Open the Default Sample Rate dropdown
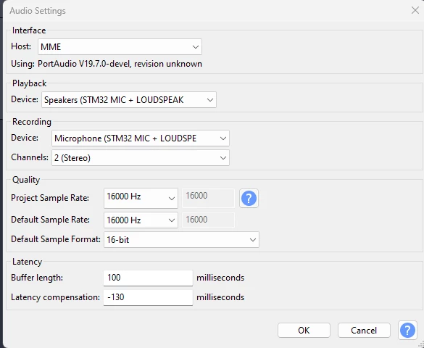 (x=141, y=220)
